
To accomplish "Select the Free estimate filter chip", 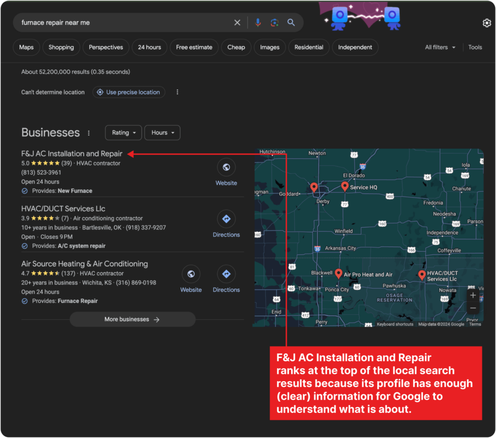I will pyautogui.click(x=194, y=47).
